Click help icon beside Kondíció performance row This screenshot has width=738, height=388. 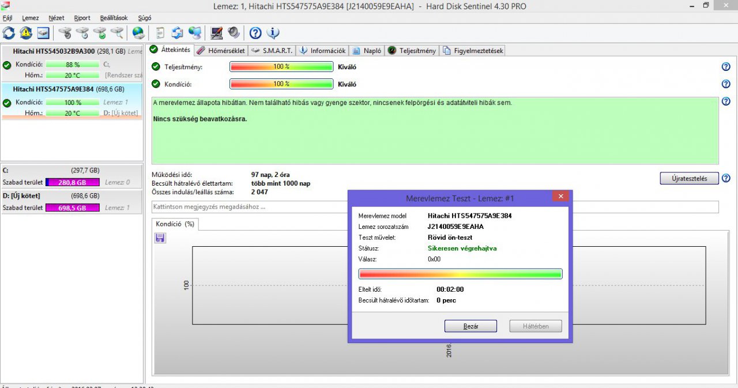pyautogui.click(x=726, y=84)
